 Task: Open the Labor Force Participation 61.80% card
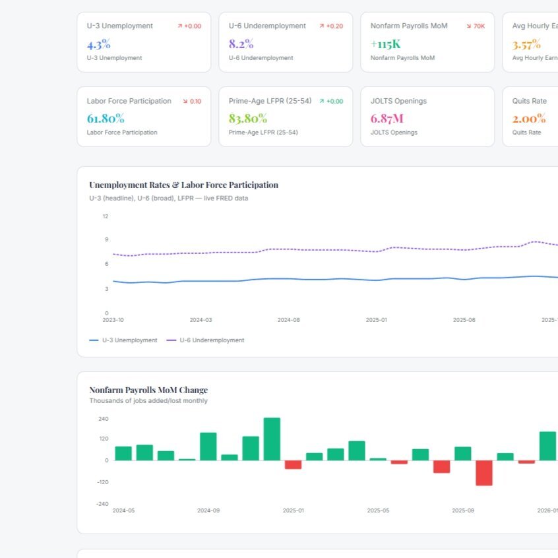pyautogui.click(x=144, y=117)
